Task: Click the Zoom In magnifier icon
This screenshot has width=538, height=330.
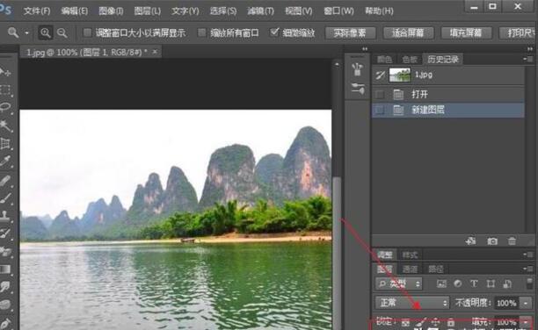Action: [x=46, y=32]
